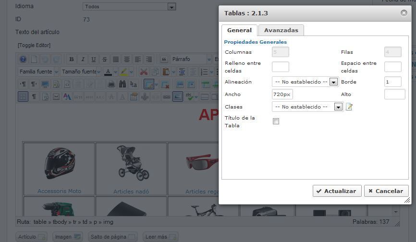416x242 pixels.
Task: Apply justify full alignment
Action: pos(116,59)
